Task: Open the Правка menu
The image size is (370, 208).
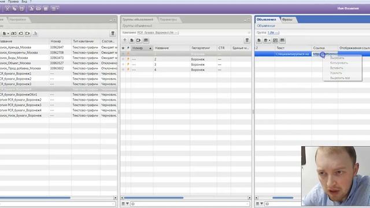Action: tap(13, 1)
